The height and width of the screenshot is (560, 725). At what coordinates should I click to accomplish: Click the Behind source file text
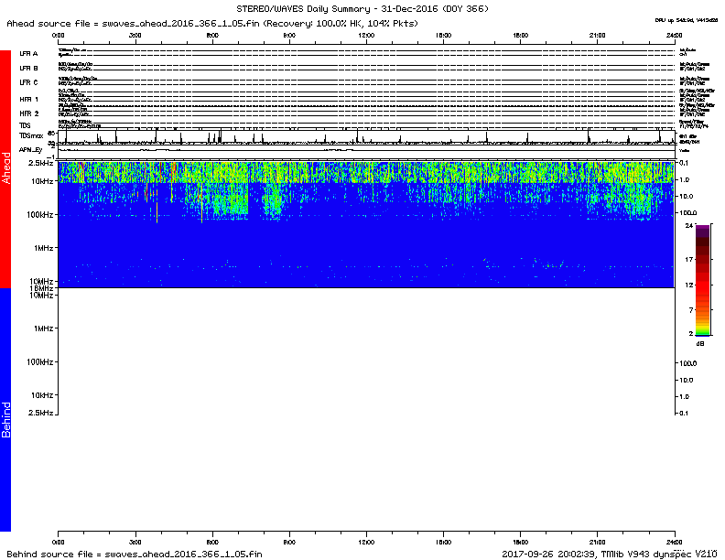point(135,554)
